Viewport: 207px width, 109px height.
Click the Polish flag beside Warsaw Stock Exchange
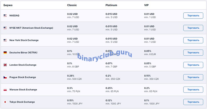[x=5, y=90]
